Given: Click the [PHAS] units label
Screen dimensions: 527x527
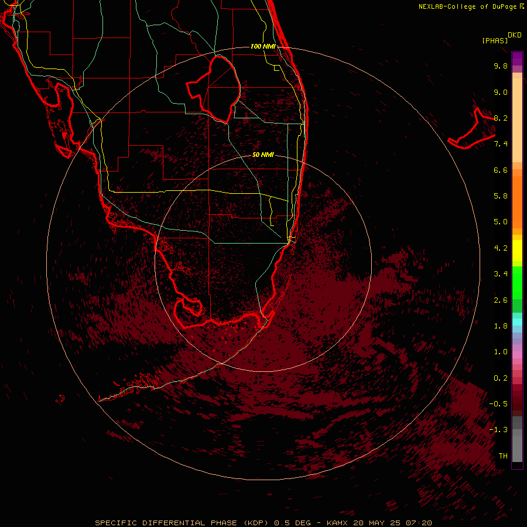Looking at the screenshot, I should pos(495,40).
